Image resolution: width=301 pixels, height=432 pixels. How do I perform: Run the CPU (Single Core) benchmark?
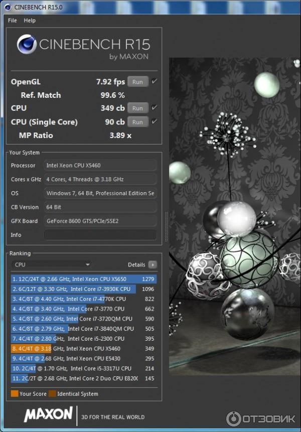pos(137,122)
